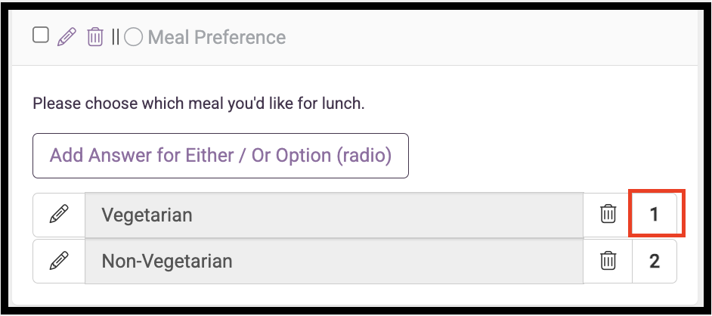712x316 pixels.
Task: Select order number 2 for Non-Vegetarian
Action: click(654, 261)
